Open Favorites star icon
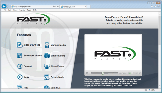The height and width of the screenshot is (93, 162). pyautogui.click(x=155, y=6)
